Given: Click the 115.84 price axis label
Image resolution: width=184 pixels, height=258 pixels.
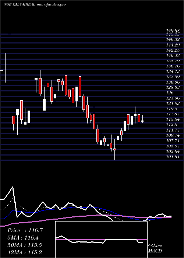Looking at the screenshot, I should [173, 119].
